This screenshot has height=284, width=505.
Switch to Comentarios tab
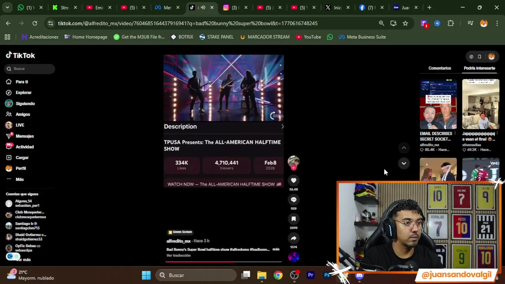pyautogui.click(x=440, y=68)
